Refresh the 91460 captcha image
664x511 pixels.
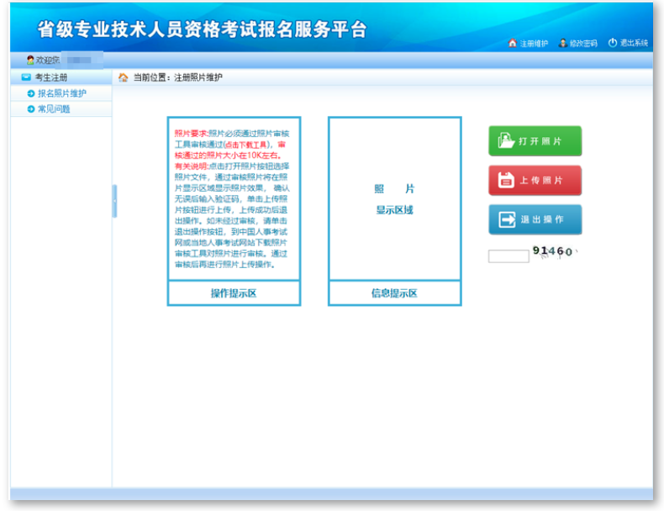(554, 251)
